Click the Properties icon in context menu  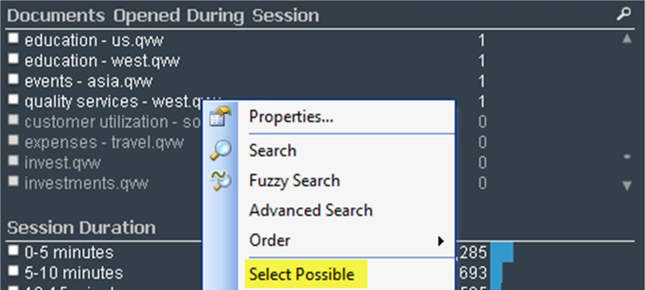pos(220,116)
